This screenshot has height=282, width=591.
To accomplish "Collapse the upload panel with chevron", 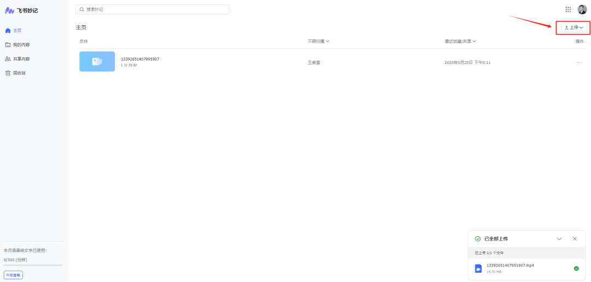I will click(x=559, y=239).
